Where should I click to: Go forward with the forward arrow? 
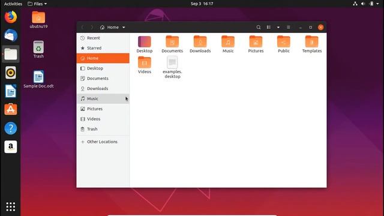[x=92, y=27]
